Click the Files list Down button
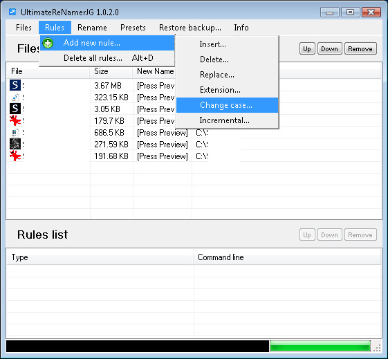The width and height of the screenshot is (388, 359). 329,48
